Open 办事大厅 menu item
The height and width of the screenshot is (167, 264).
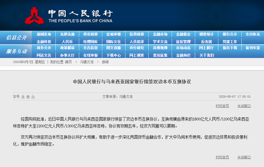click(67, 55)
